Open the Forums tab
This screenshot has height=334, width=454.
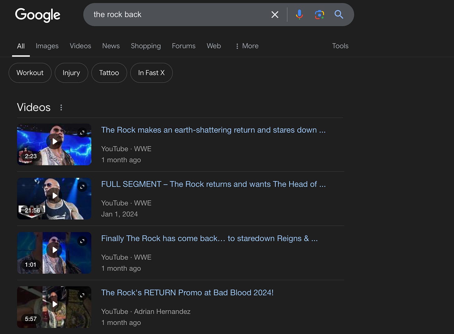(184, 46)
